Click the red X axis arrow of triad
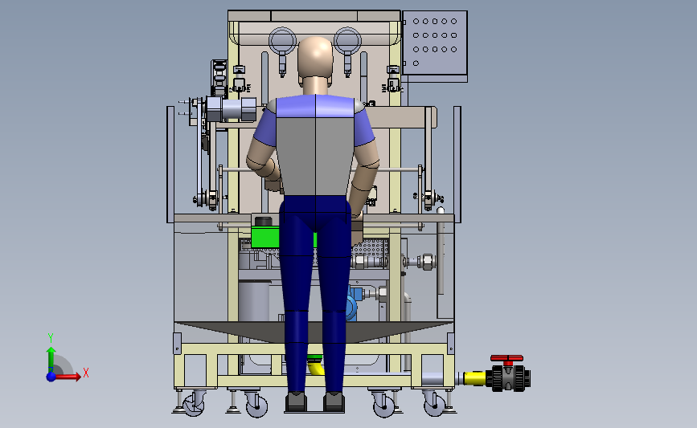 coord(68,377)
